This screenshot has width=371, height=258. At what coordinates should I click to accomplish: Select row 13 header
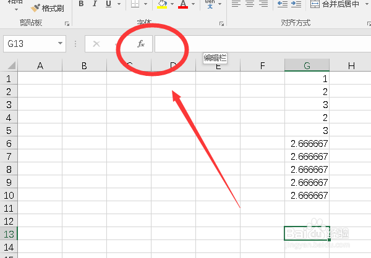click(9, 234)
